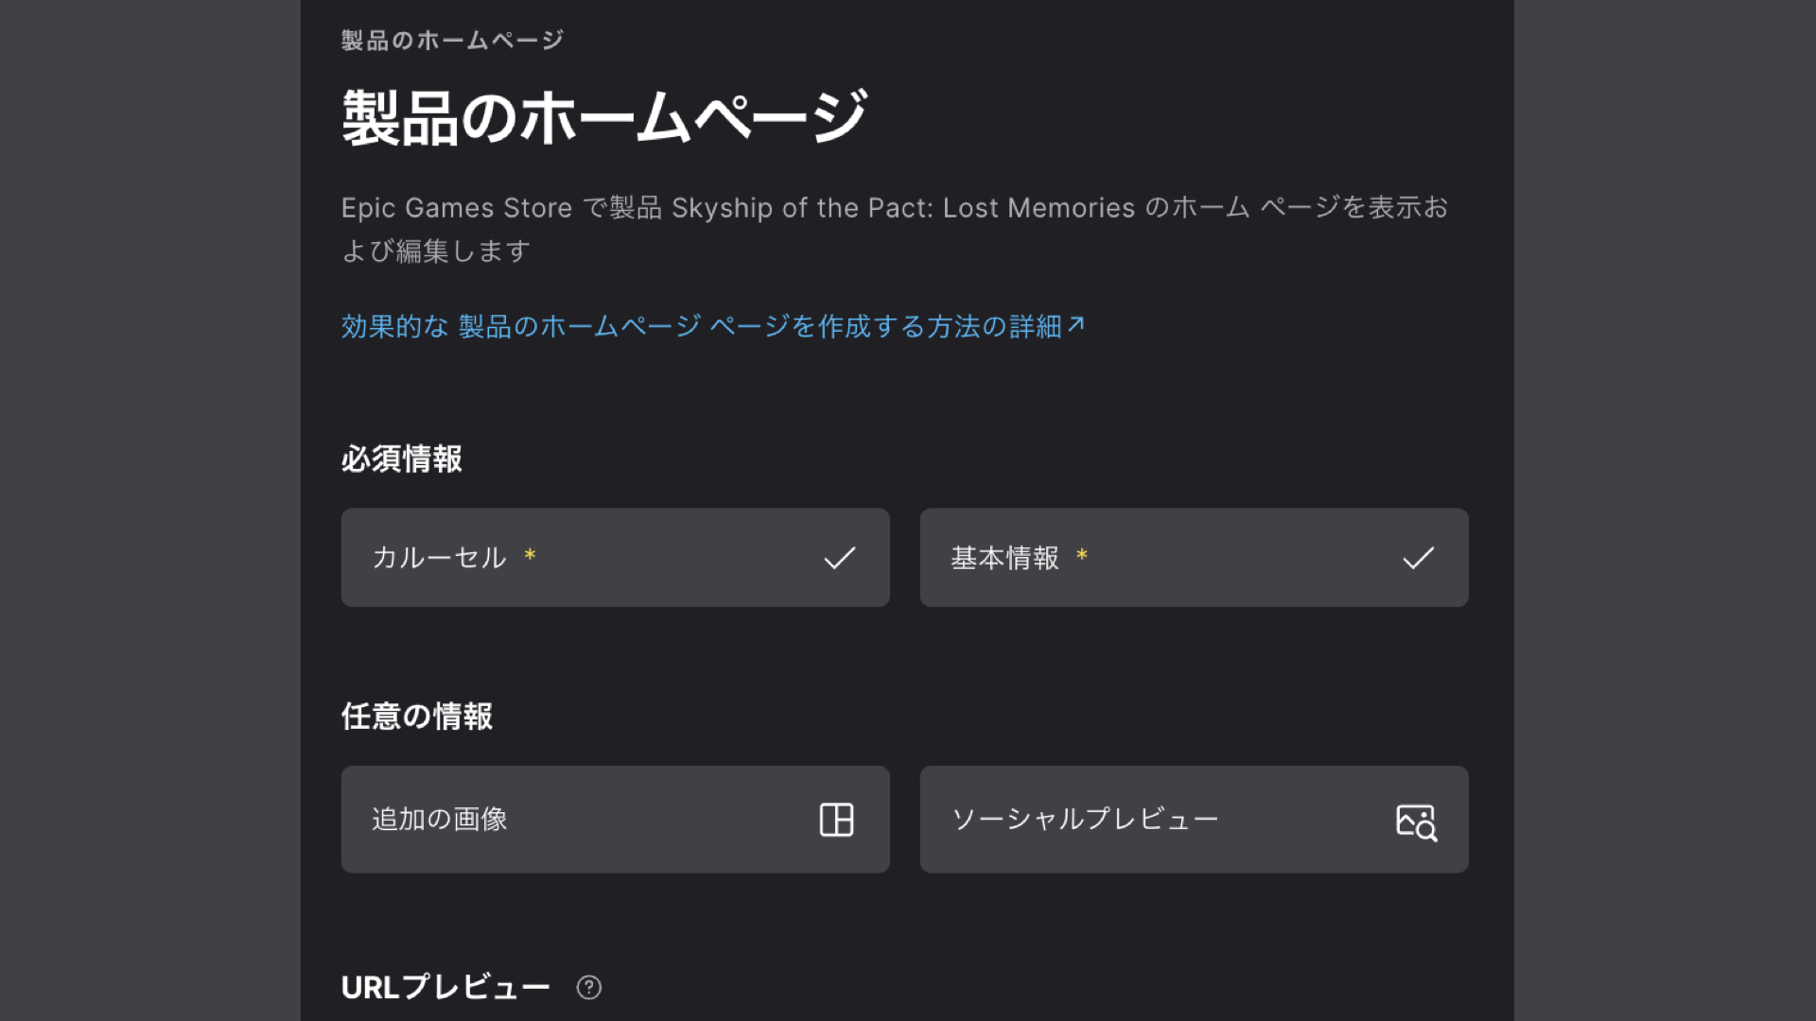Click the large 製品のホームページ page title
Image resolution: width=1816 pixels, height=1021 pixels.
(x=603, y=118)
